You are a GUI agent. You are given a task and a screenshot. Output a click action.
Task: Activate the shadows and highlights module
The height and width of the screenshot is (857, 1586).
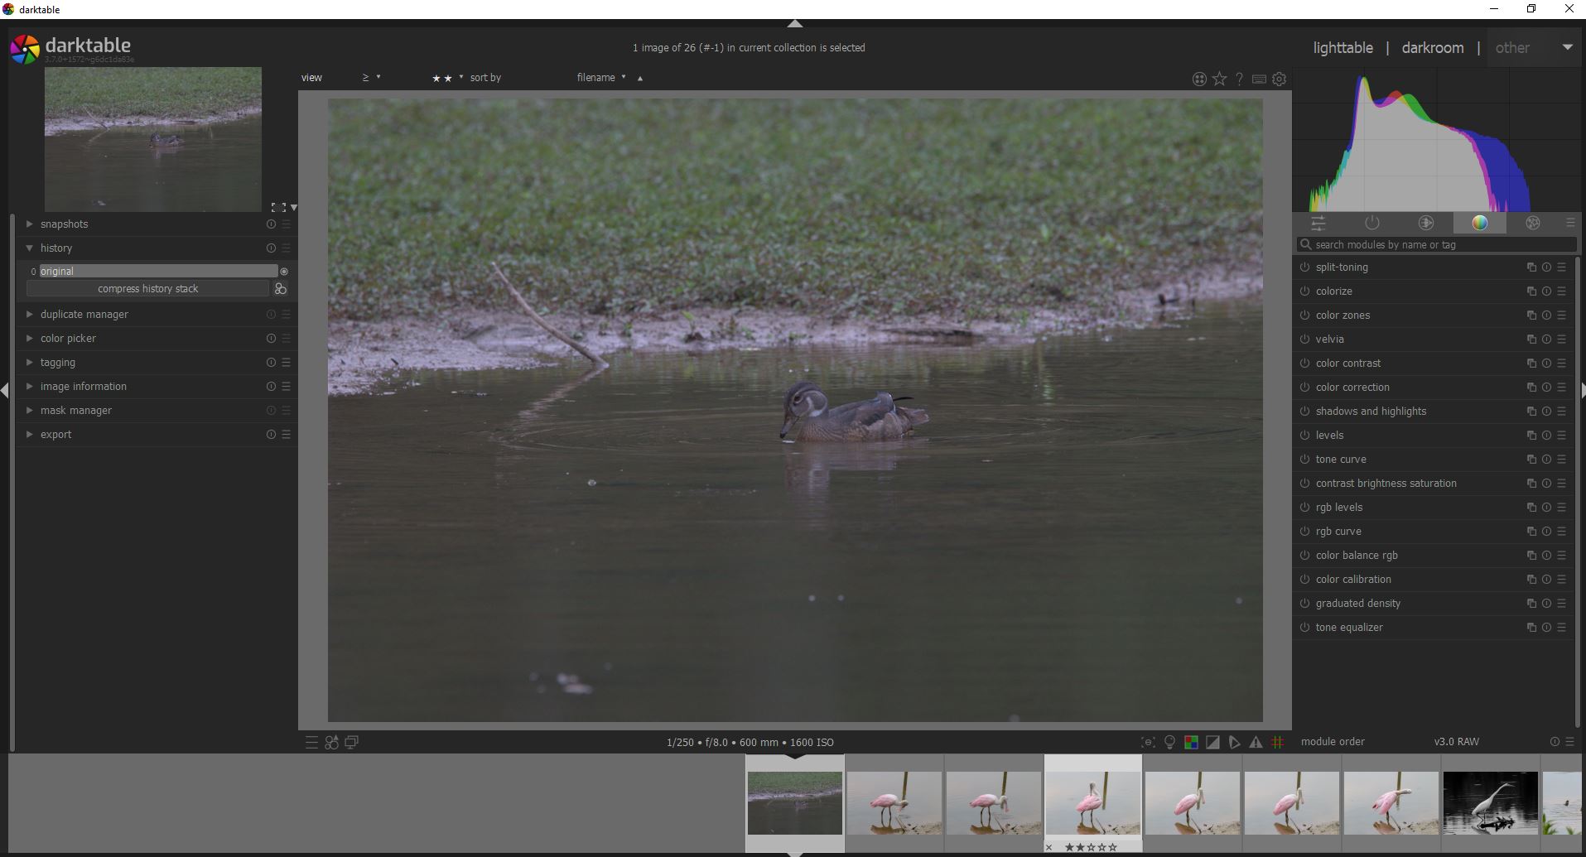click(1304, 411)
